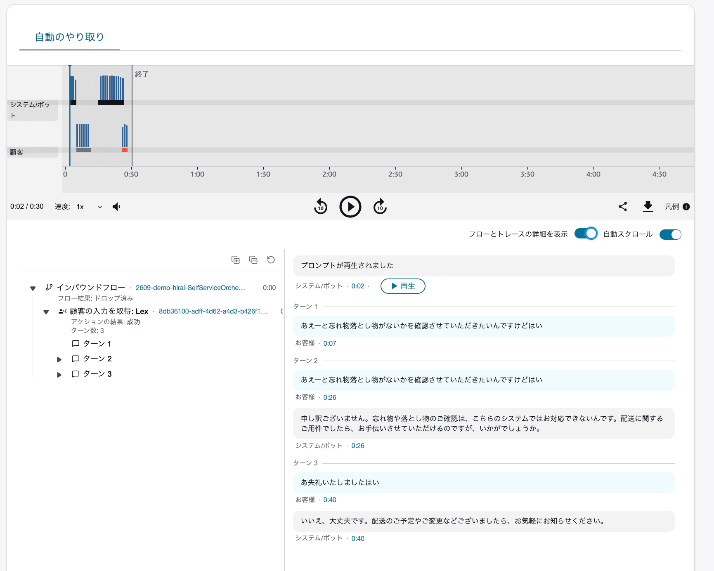Click the long black system/bot segment on timeline
This screenshot has width=714, height=571.
point(111,102)
